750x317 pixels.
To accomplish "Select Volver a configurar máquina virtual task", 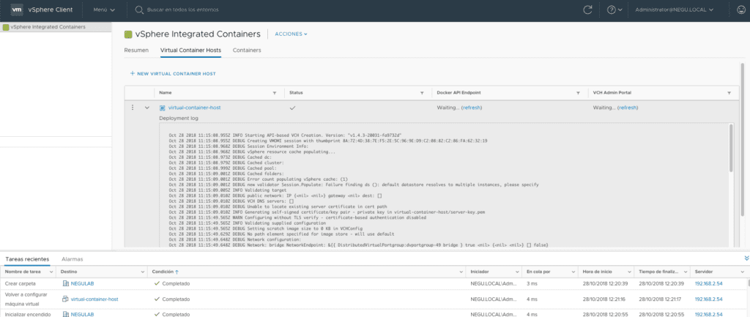I will coord(25,299).
